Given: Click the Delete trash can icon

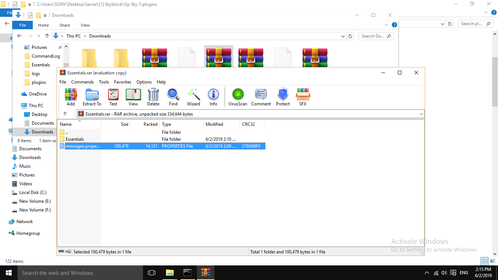Looking at the screenshot, I should coord(153,97).
